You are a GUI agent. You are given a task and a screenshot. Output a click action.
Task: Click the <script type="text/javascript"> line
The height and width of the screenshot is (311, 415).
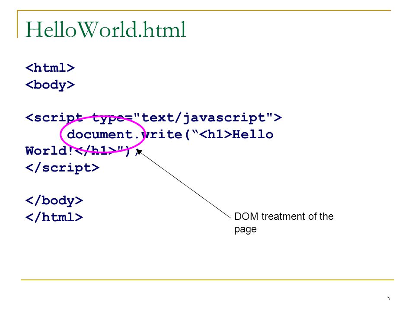[x=153, y=117]
